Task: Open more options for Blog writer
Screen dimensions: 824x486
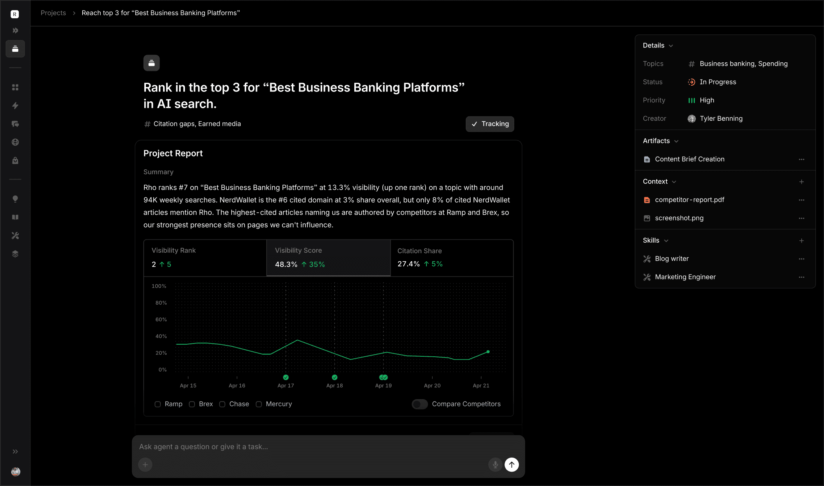Action: 801,259
